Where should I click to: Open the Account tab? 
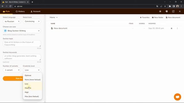point(35,11)
